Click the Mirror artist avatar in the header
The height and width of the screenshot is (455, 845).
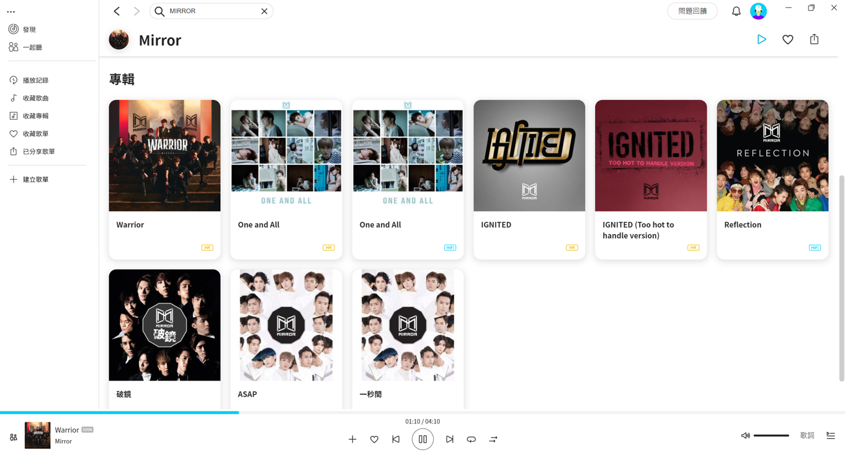click(x=119, y=40)
